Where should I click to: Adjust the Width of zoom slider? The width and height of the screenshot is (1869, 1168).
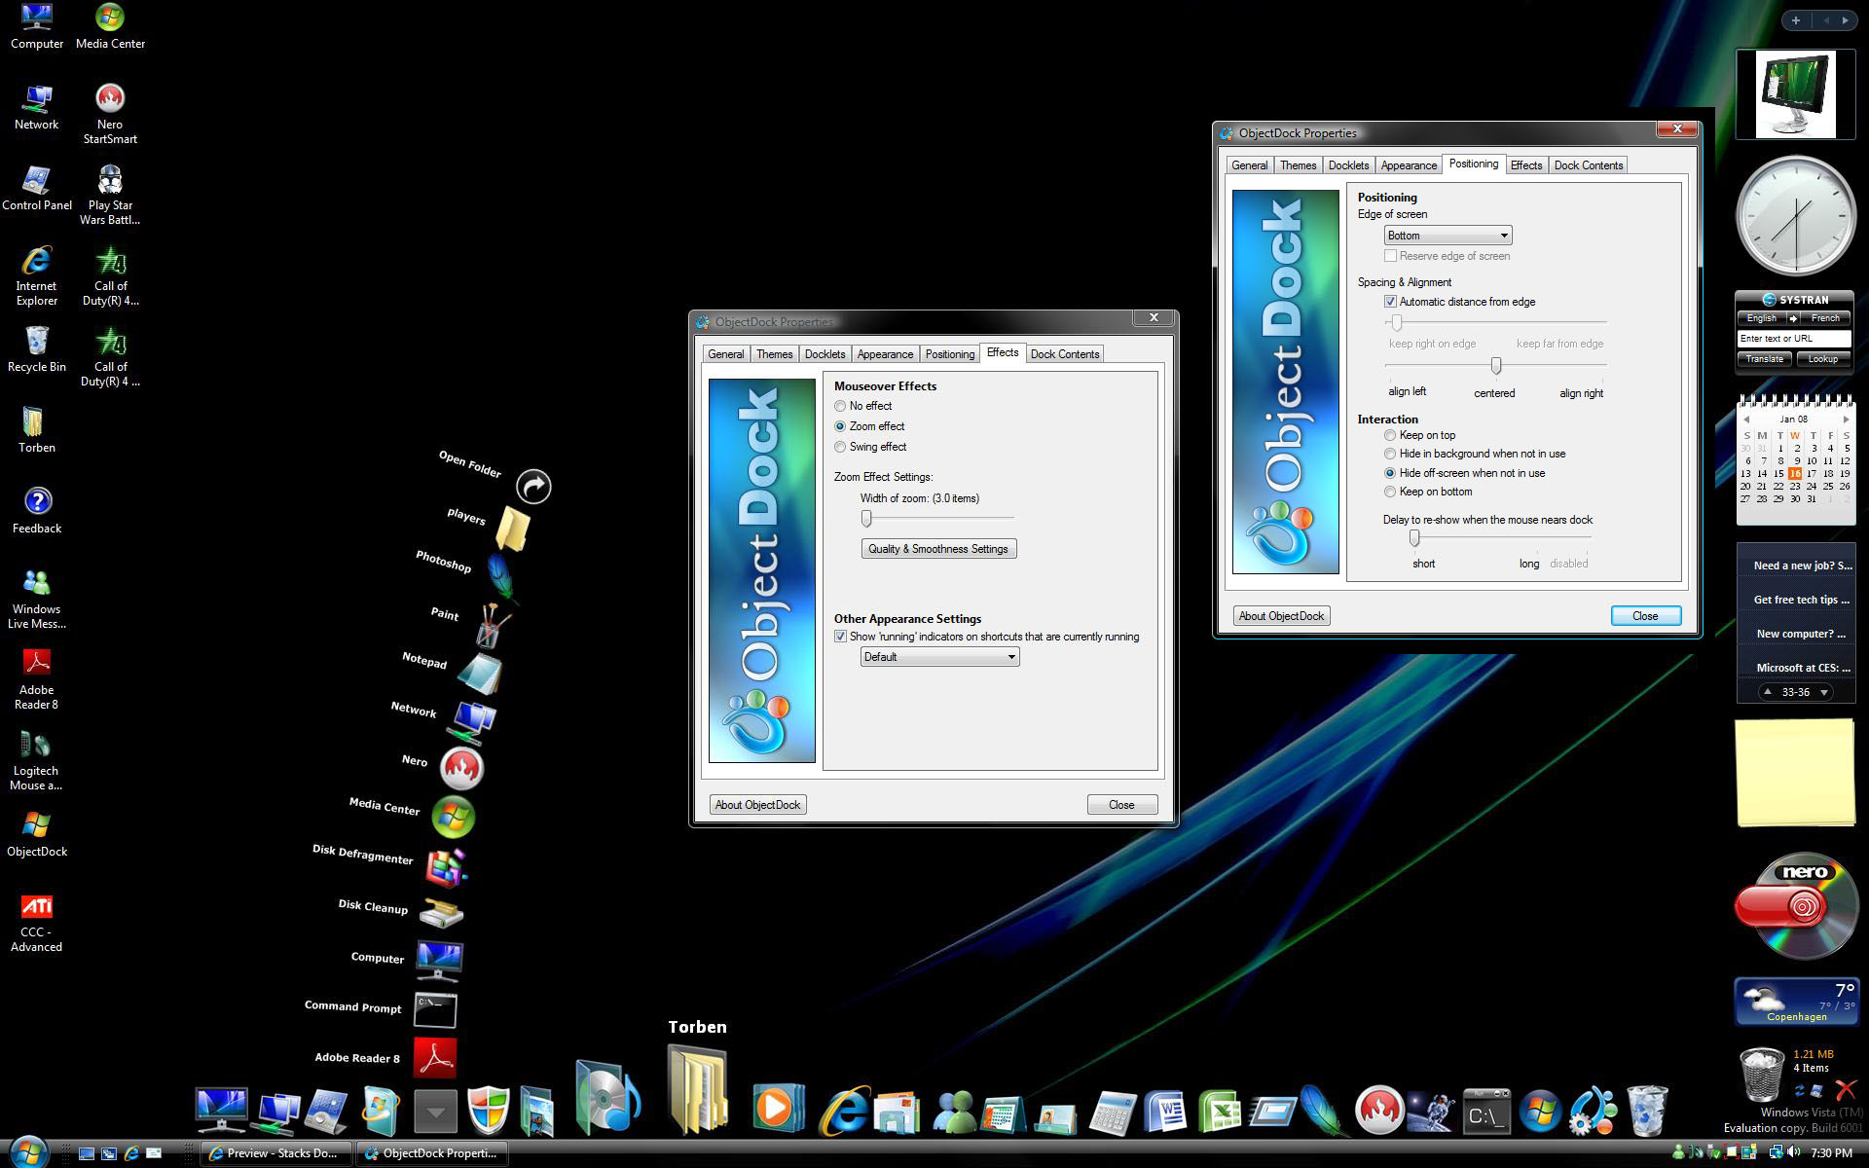point(866,518)
